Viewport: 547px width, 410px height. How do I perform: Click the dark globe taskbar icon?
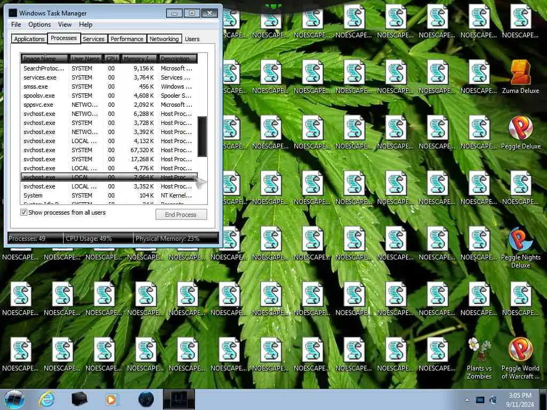point(146,399)
